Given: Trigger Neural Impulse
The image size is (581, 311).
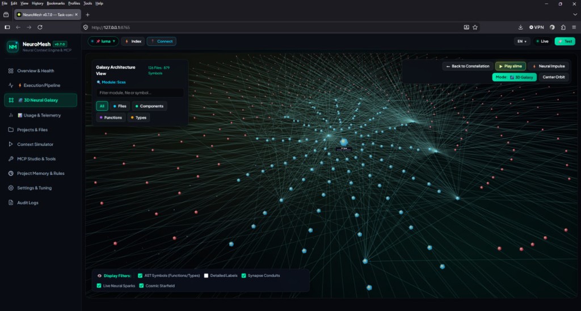Looking at the screenshot, I should (x=549, y=66).
